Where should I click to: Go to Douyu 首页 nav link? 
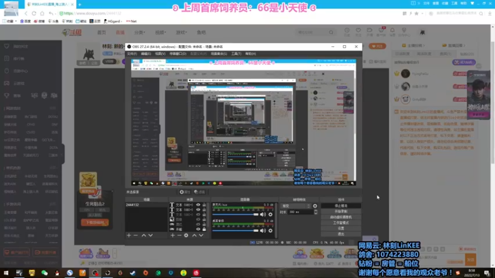point(101,33)
